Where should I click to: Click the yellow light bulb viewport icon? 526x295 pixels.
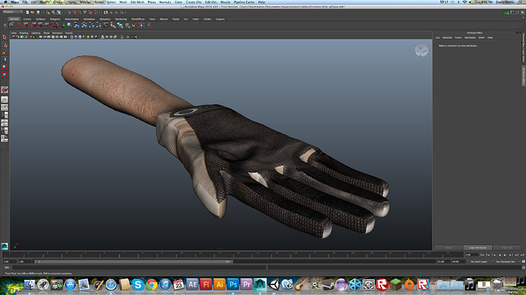click(x=88, y=37)
